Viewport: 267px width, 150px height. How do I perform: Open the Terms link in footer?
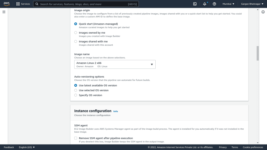click(x=235, y=147)
